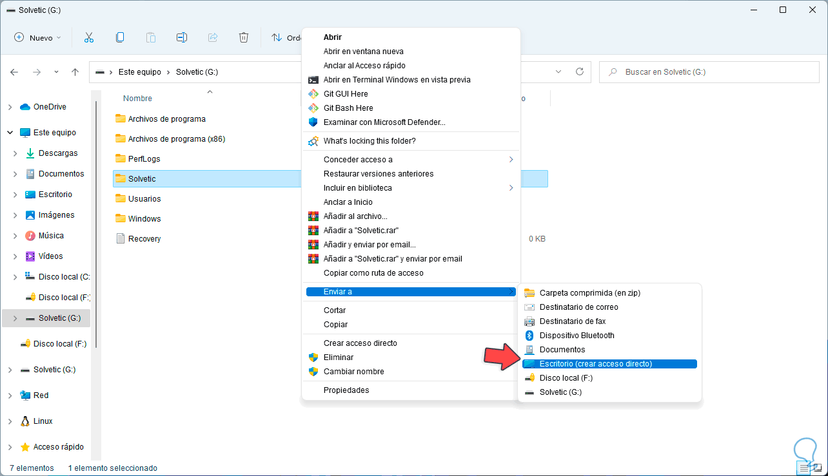Sort files by the Nombre column header
The width and height of the screenshot is (828, 476).
tap(137, 99)
